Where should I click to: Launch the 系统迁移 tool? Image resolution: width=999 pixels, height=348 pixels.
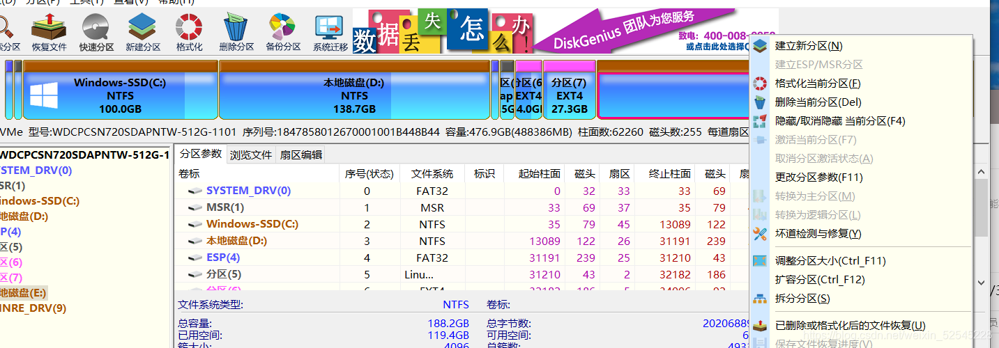tap(330, 33)
